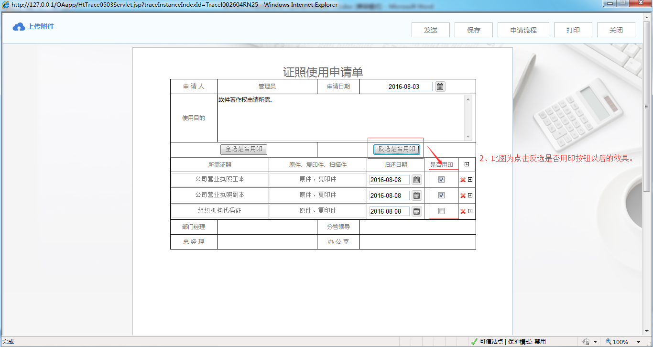
Task: Delete the 公司营业执照正本 row via red X
Action: pos(462,179)
